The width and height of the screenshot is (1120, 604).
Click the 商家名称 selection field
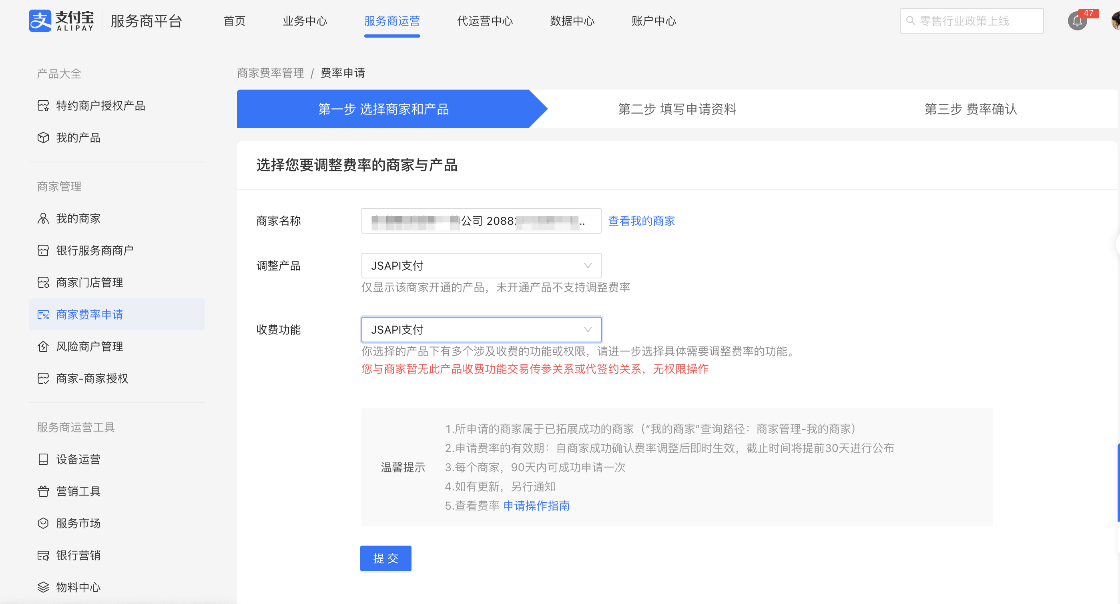[481, 221]
